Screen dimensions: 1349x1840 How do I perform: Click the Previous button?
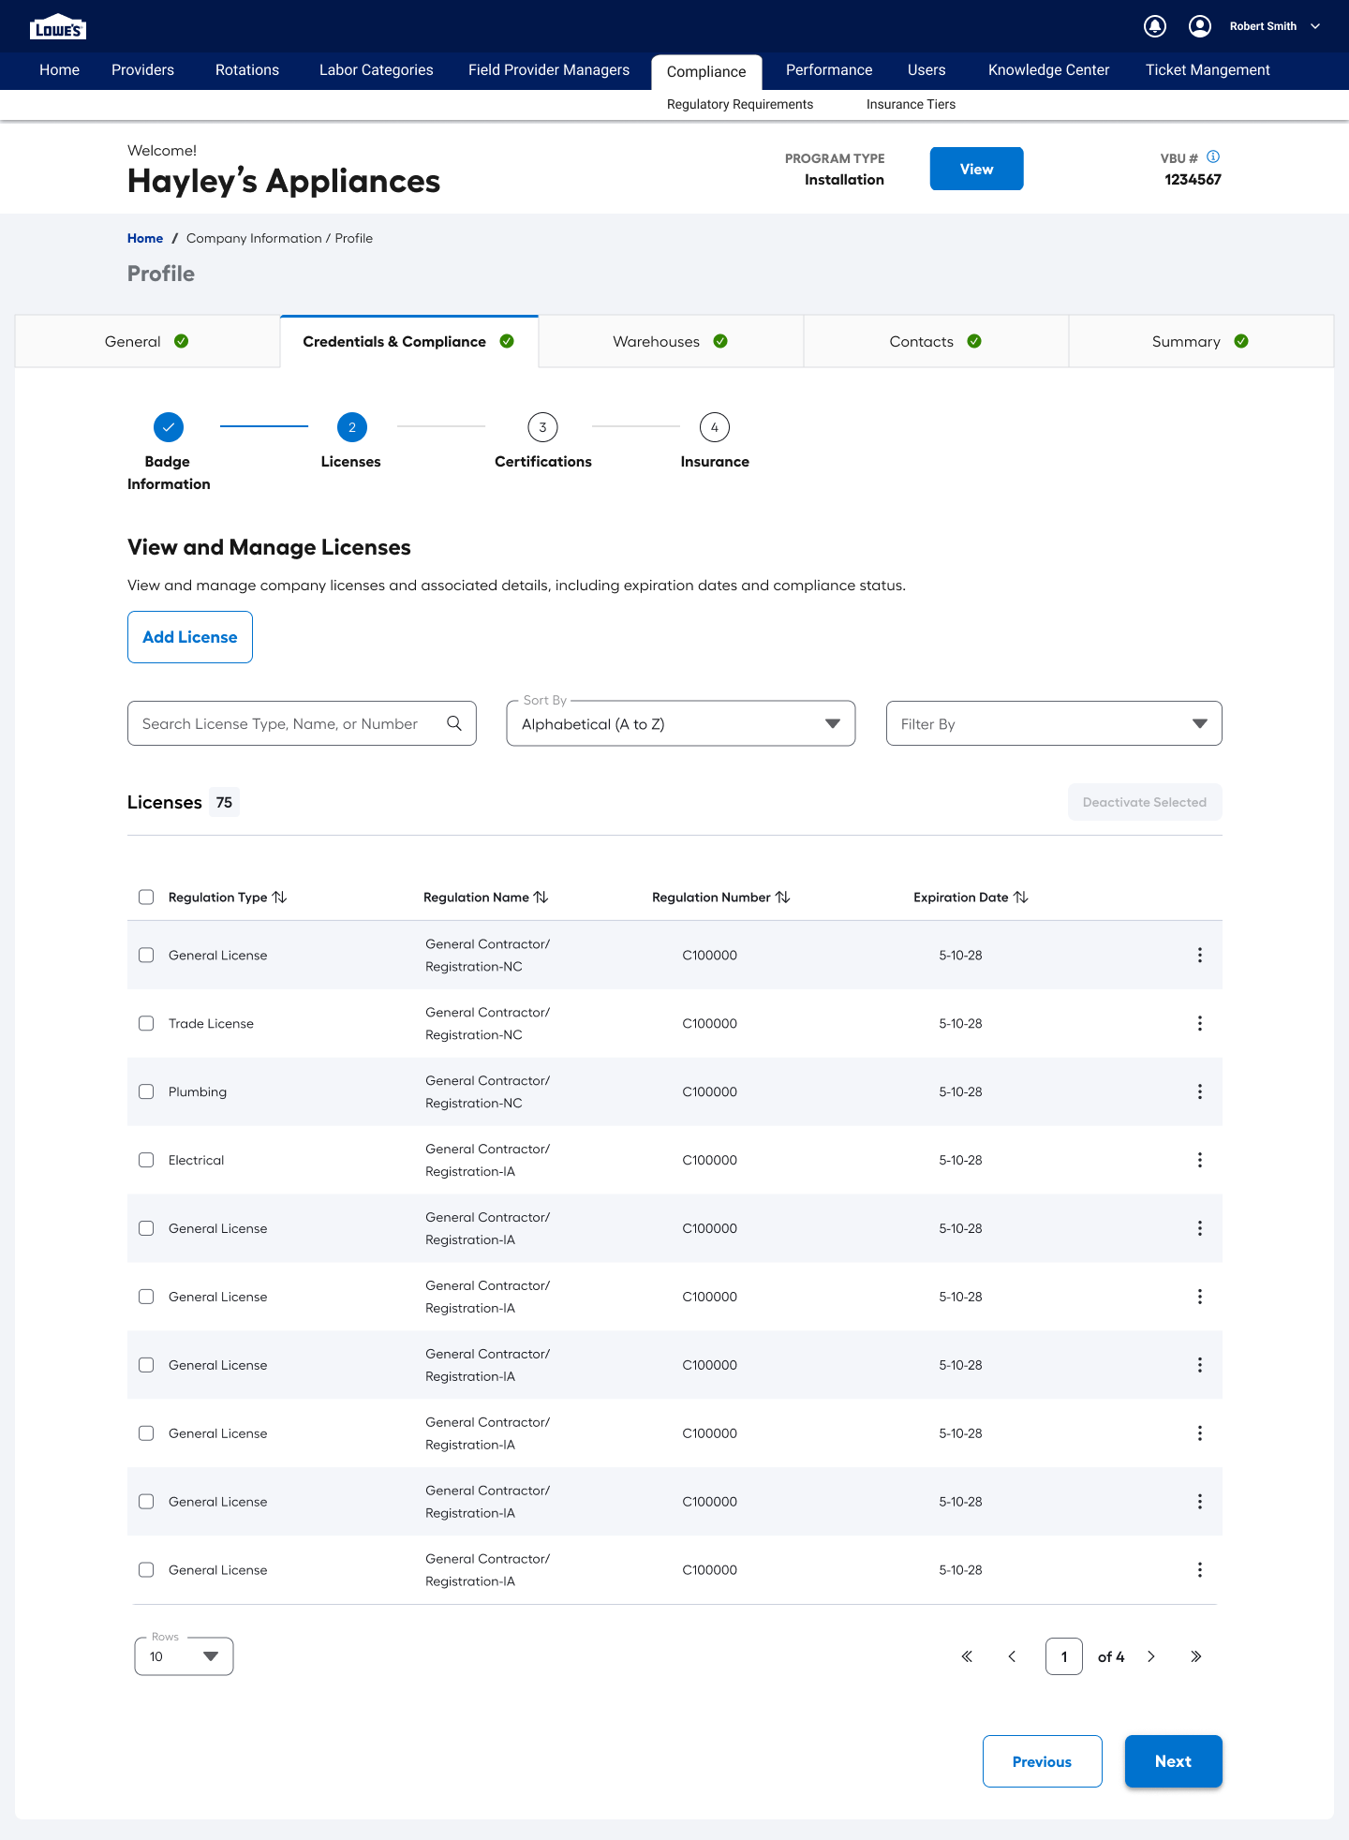click(1042, 1761)
